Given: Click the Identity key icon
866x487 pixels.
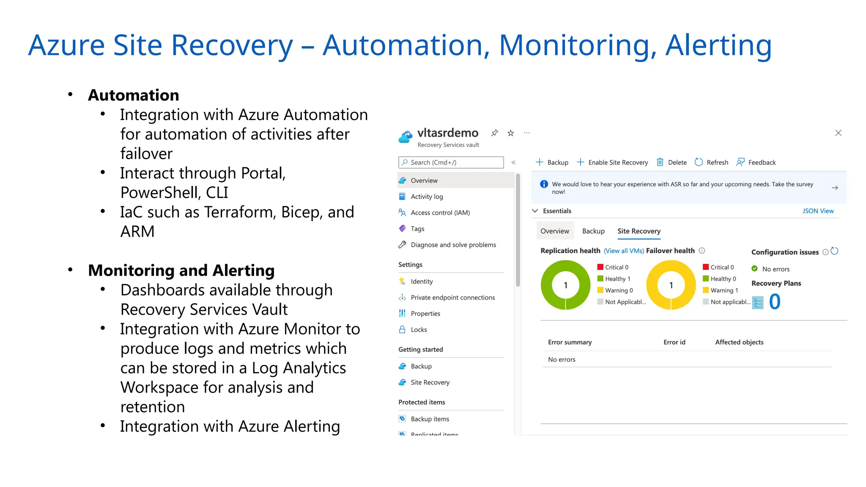Looking at the screenshot, I should 402,281.
